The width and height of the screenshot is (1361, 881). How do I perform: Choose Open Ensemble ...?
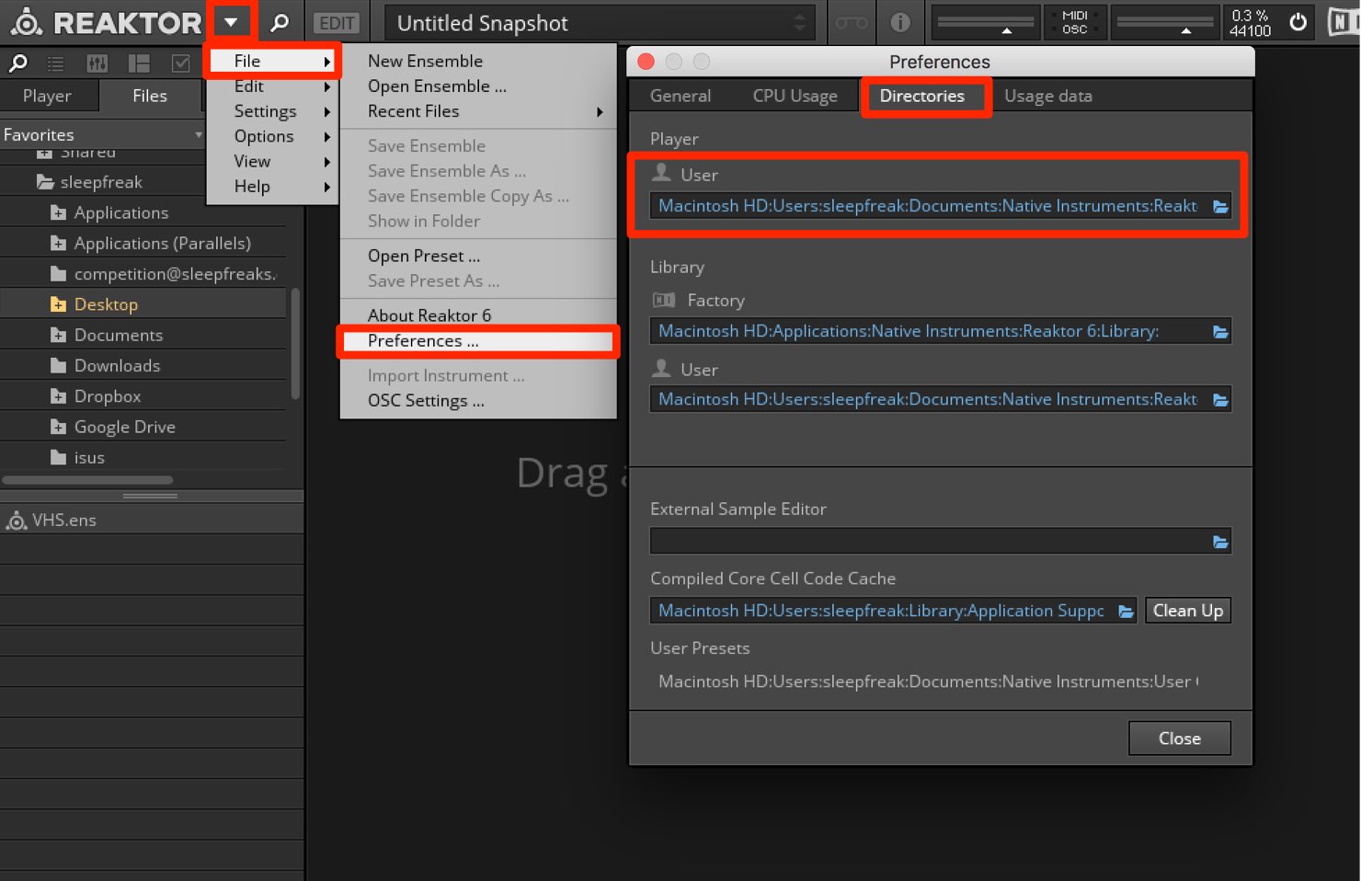click(478, 86)
